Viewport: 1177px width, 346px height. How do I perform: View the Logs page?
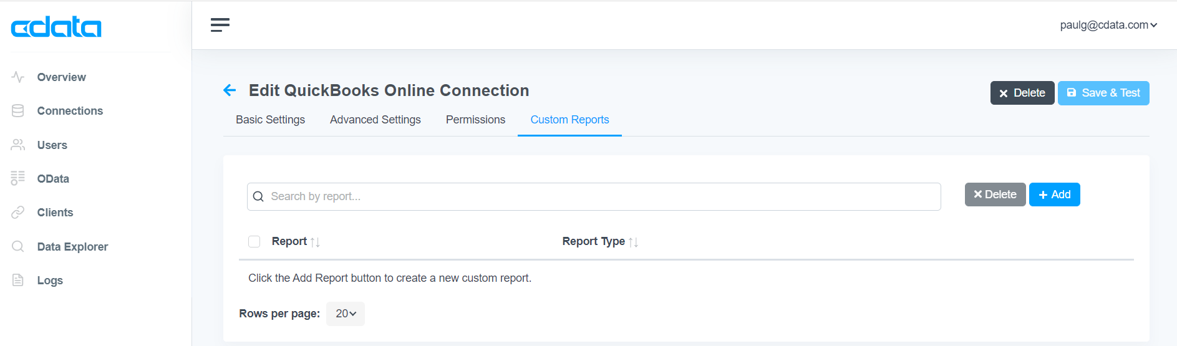tap(50, 281)
